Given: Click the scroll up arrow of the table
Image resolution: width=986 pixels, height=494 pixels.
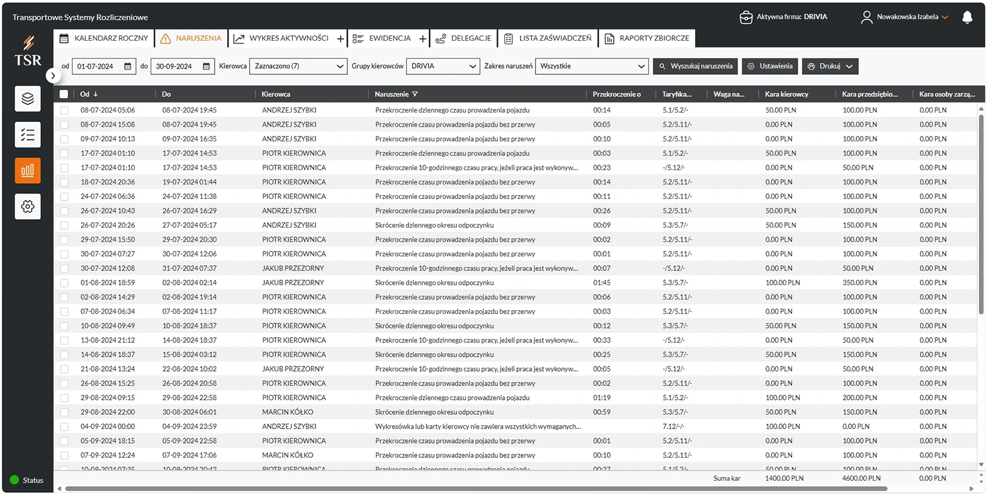Looking at the screenshot, I should (x=981, y=109).
